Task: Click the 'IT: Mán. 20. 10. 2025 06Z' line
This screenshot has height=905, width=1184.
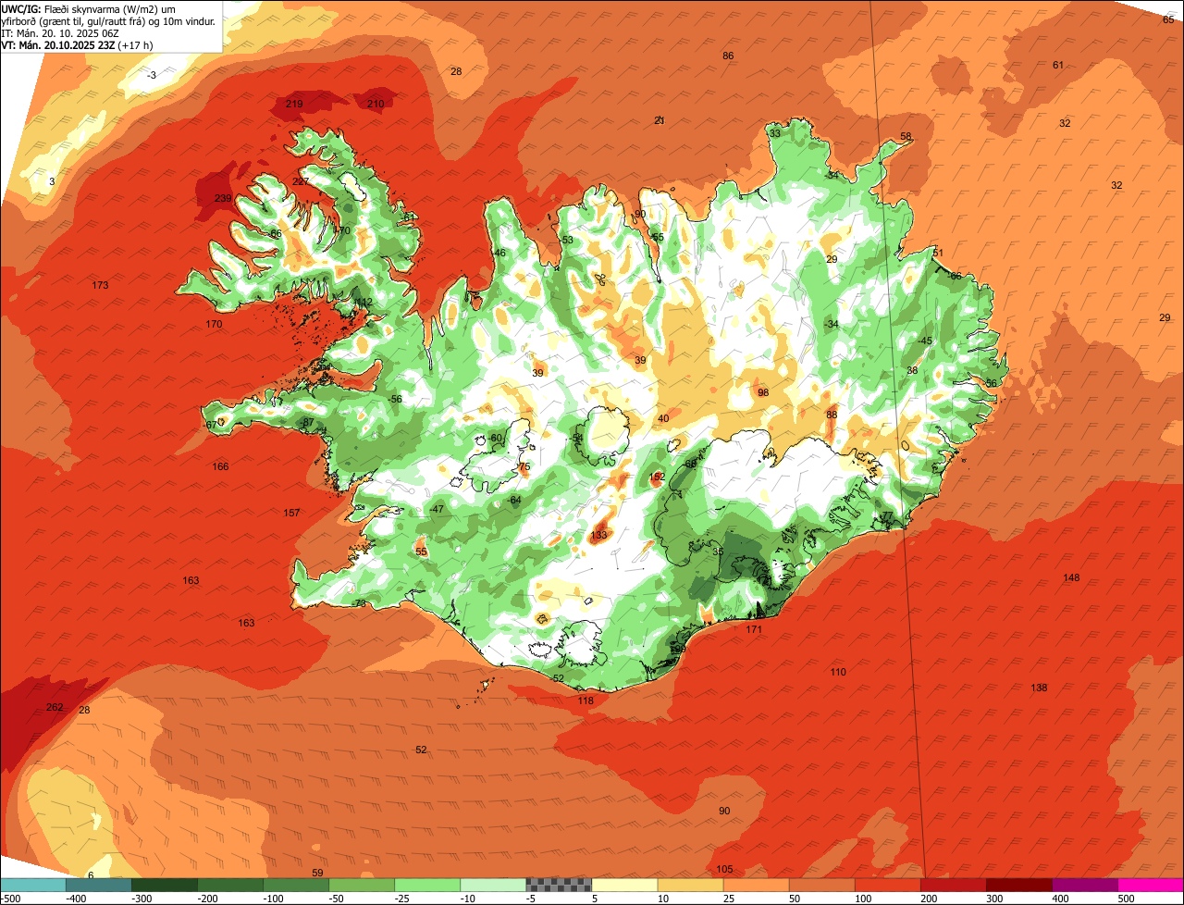Action: [x=59, y=32]
